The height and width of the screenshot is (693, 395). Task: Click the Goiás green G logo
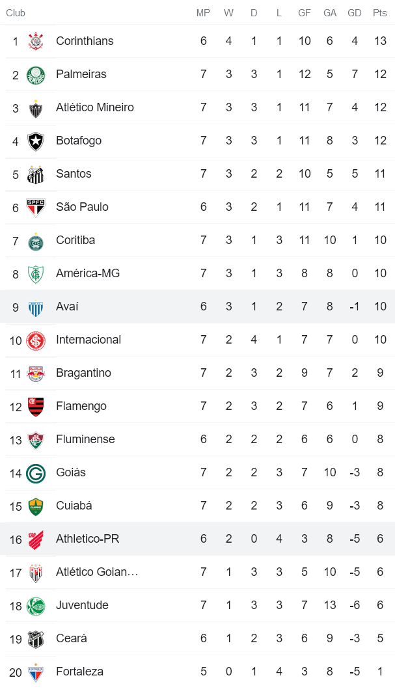36,473
